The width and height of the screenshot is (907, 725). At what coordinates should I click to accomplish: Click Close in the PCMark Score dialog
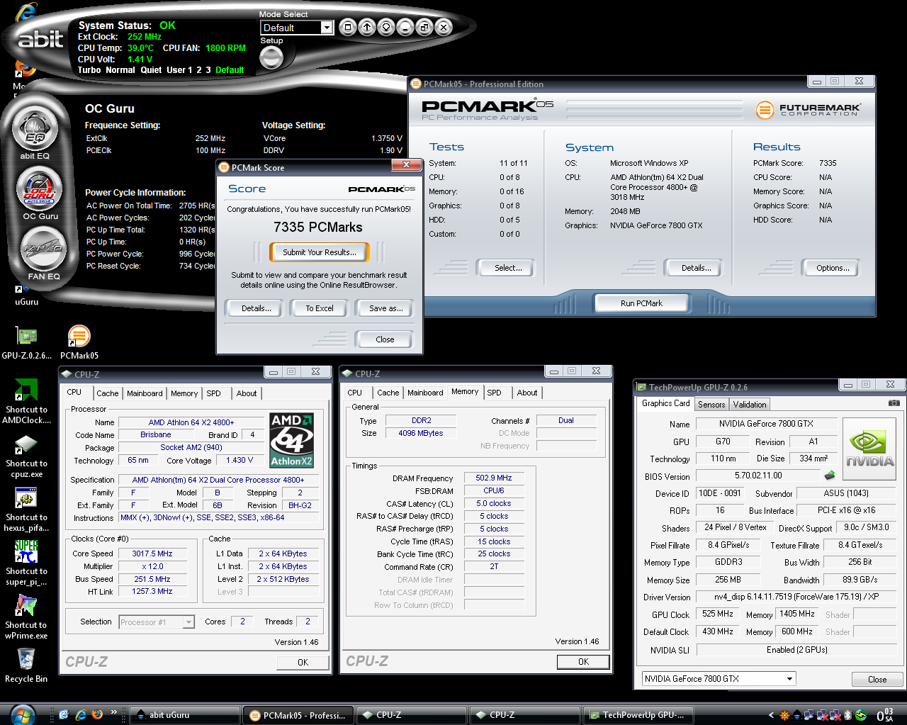(x=385, y=339)
